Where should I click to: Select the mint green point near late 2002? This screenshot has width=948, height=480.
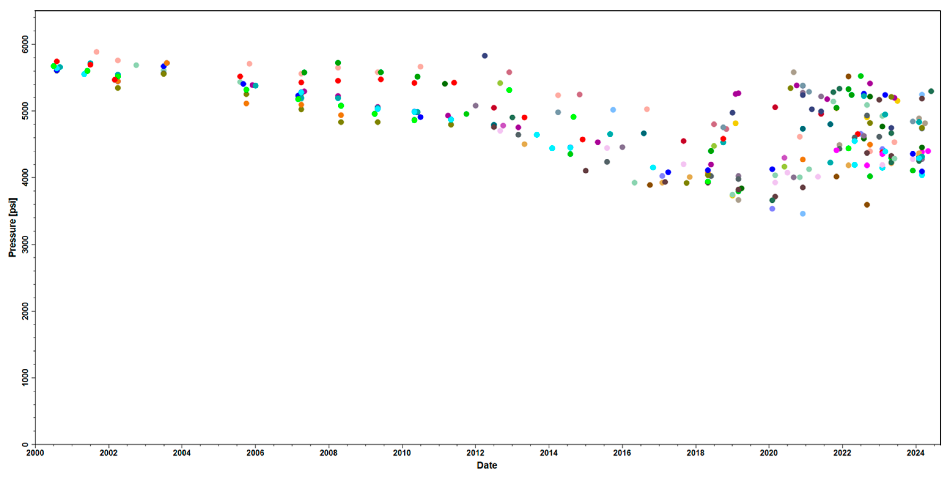[x=136, y=65]
